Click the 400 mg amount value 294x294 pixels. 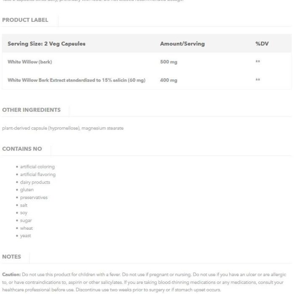tap(168, 80)
